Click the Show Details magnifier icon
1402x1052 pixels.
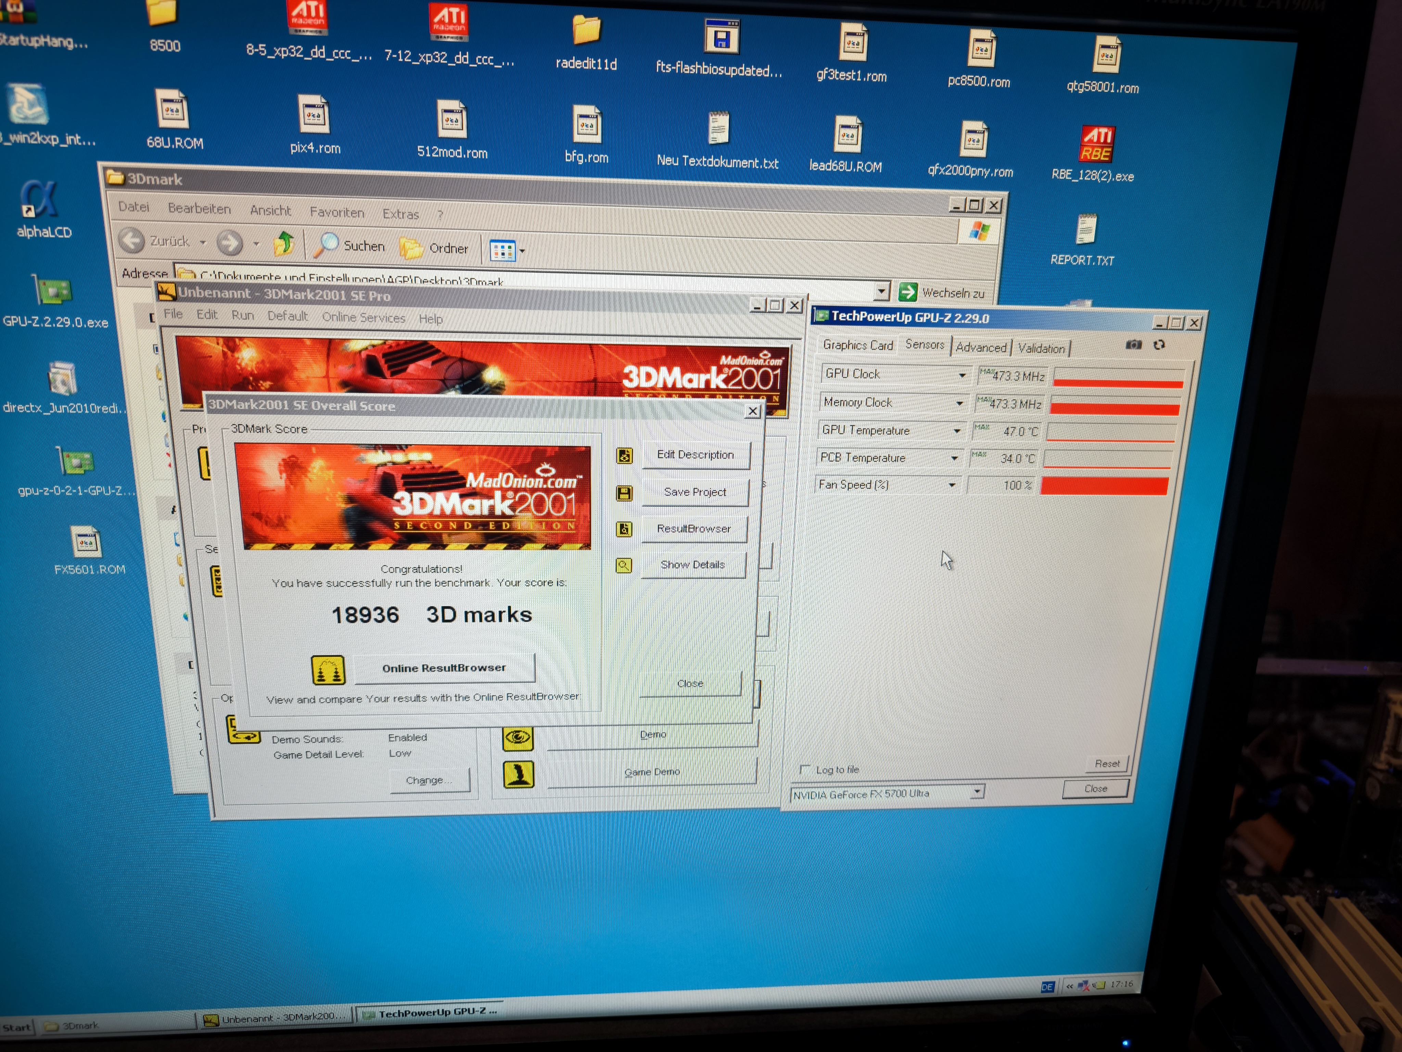coord(624,565)
